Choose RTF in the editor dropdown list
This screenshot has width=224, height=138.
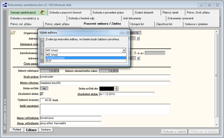point(86,61)
